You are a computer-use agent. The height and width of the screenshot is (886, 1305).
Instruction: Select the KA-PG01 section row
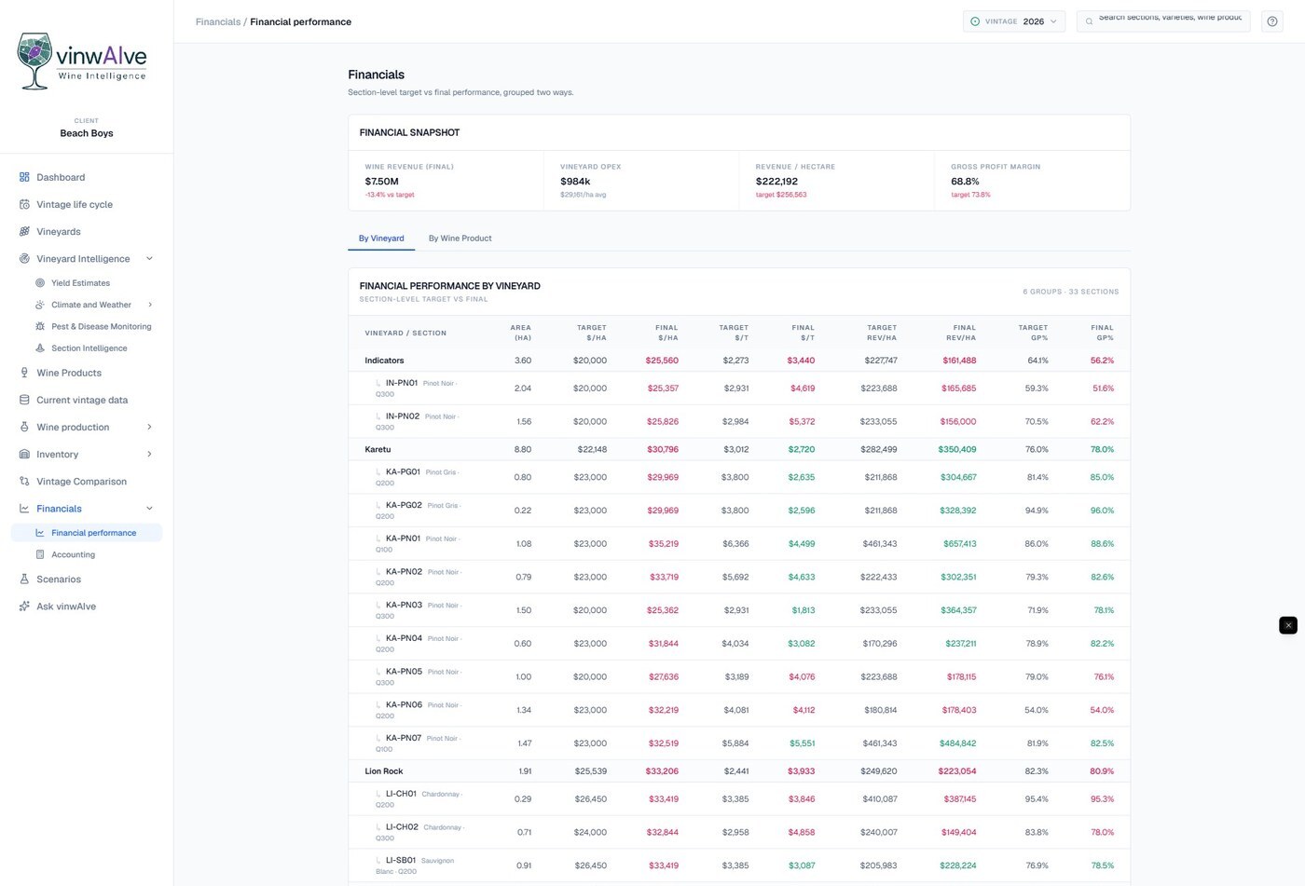739,477
